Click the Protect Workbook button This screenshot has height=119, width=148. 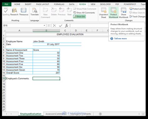click(113, 13)
